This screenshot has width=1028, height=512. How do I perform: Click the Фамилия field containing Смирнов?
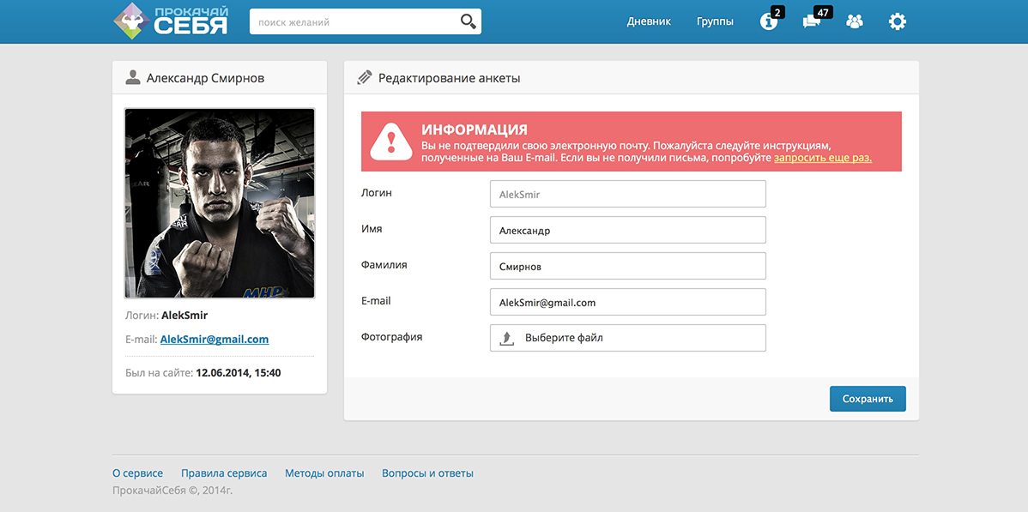(628, 266)
